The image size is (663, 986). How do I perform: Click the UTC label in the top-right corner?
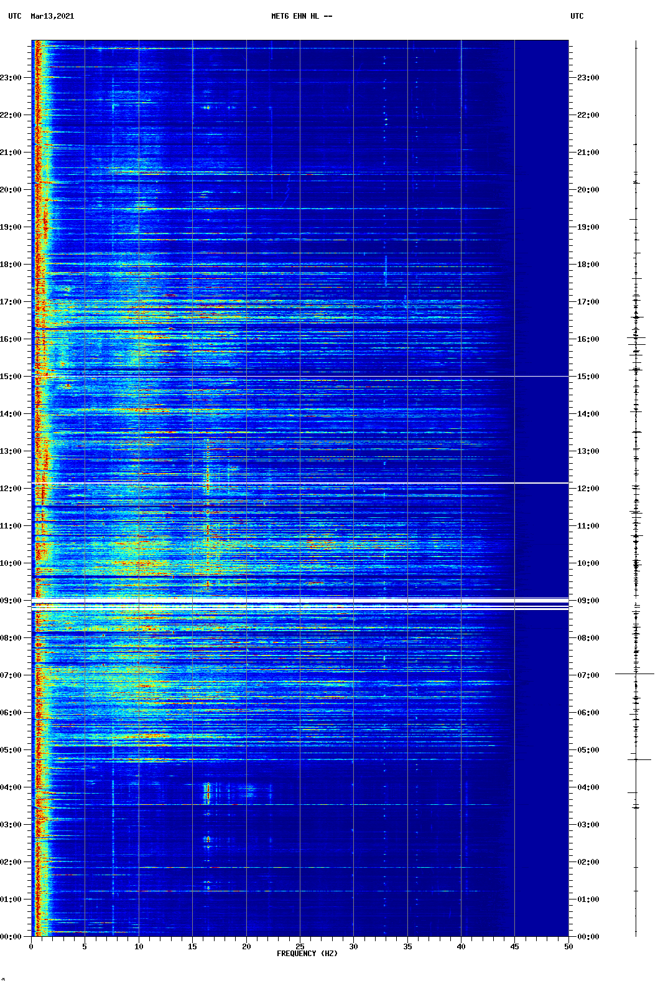577,16
